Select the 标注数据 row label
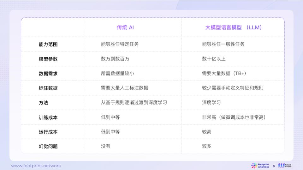Viewport: 303px width, 170px height. (48, 88)
